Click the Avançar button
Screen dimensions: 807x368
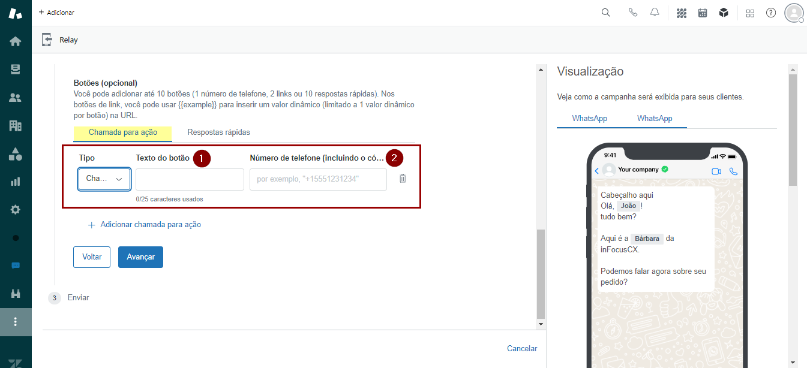pos(140,257)
